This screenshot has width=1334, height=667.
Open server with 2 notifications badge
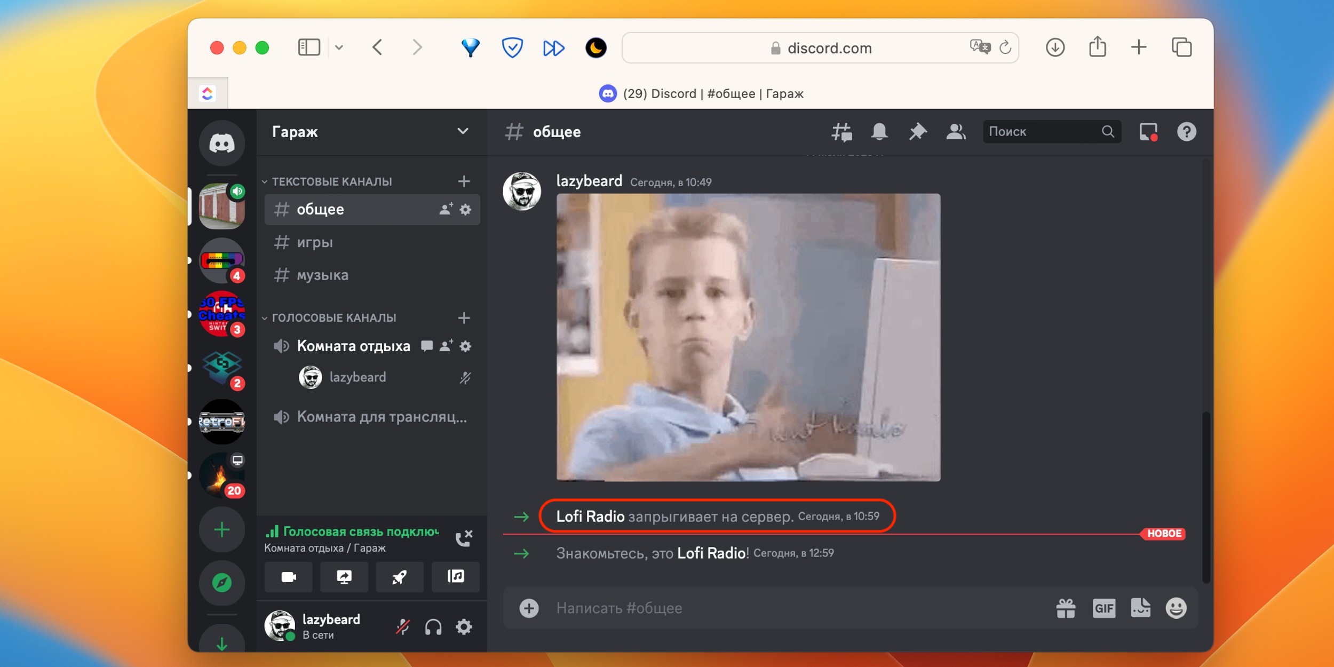222,368
